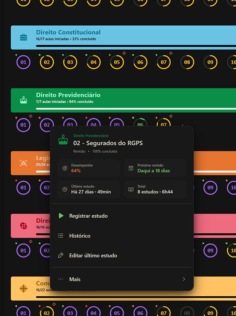Open lesson 04 circle of Direito Constitucional
Viewport: 236px width, 316px height.
94,62
